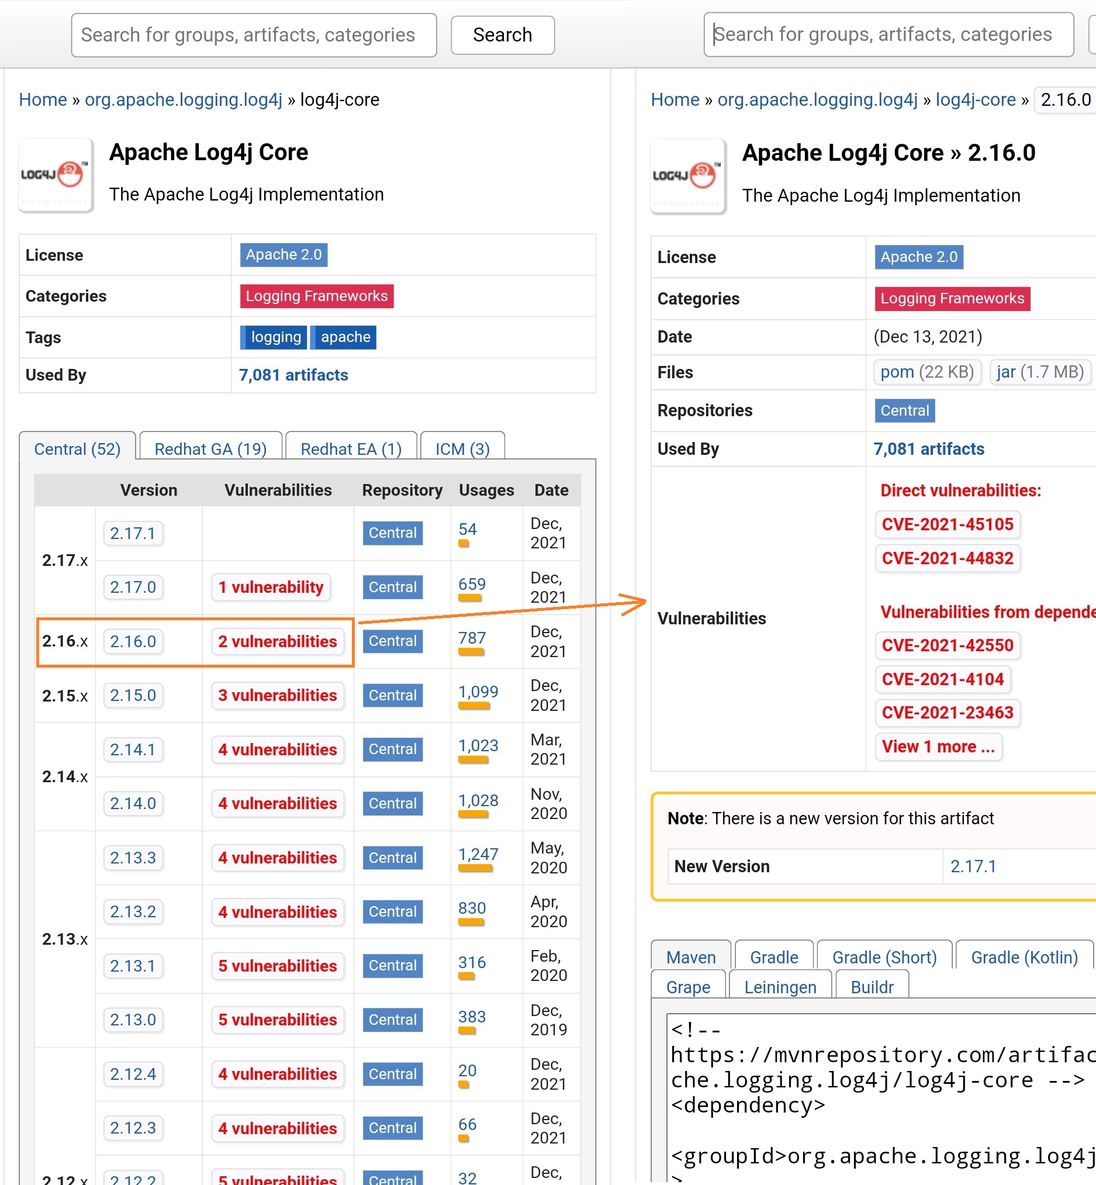Viewport: 1096px width, 1185px height.
Task: Download the pom (22 KB) file
Action: click(x=927, y=372)
